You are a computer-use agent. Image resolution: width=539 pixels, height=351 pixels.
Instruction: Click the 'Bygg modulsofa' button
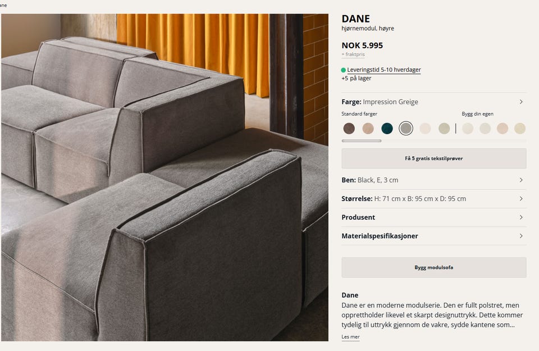click(434, 267)
